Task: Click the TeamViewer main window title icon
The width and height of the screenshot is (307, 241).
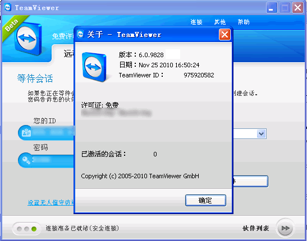Action: (8, 8)
